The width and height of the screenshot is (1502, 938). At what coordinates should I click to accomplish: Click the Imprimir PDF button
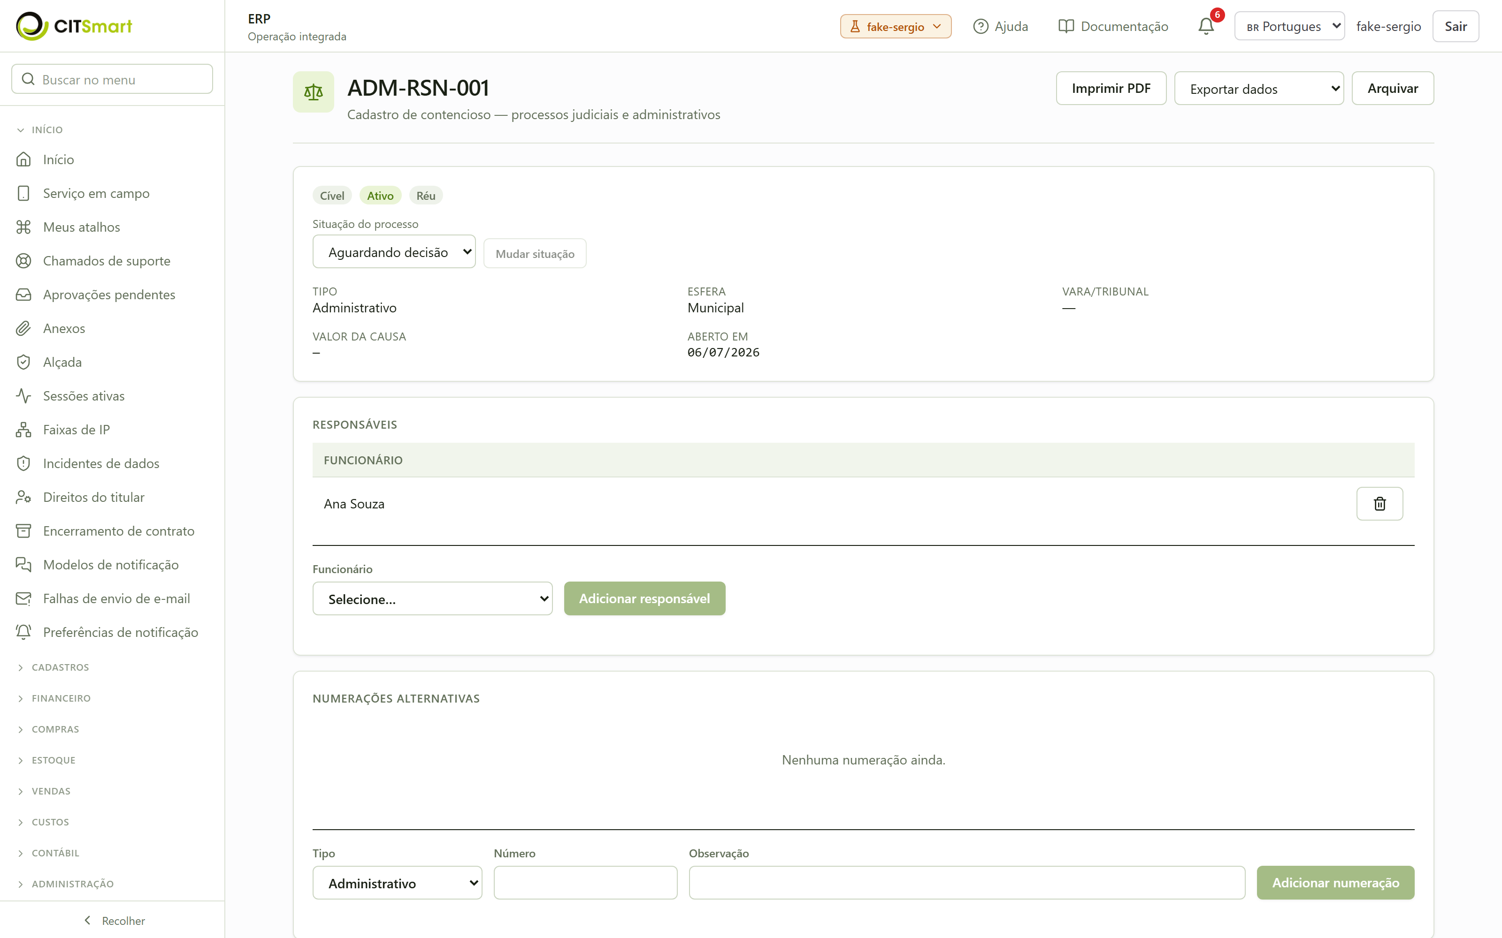(x=1111, y=89)
